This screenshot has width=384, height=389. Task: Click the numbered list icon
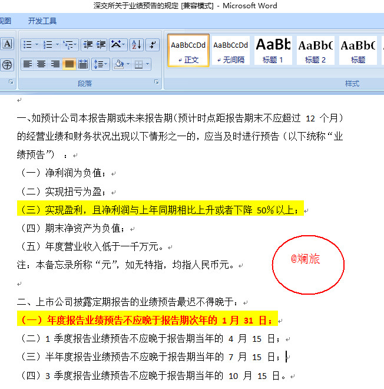(48, 45)
